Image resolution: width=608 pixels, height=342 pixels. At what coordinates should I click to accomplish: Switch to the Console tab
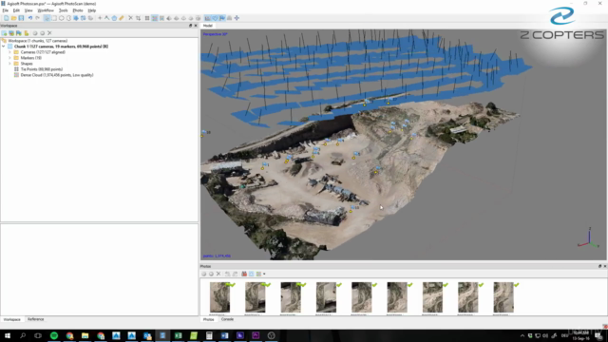tap(227, 319)
